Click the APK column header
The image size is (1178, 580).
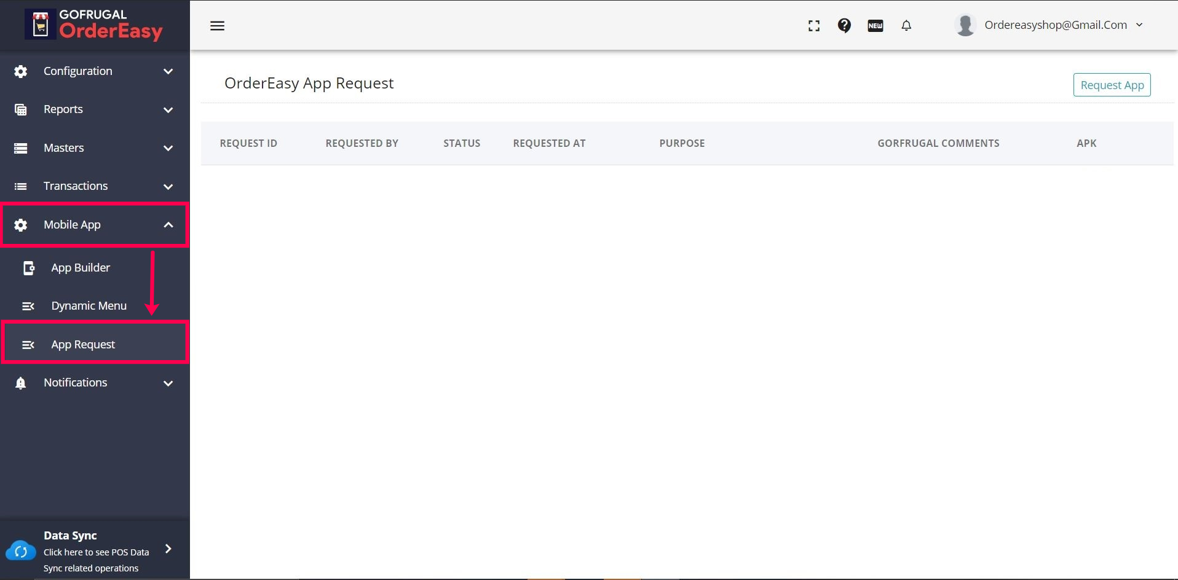(1086, 143)
